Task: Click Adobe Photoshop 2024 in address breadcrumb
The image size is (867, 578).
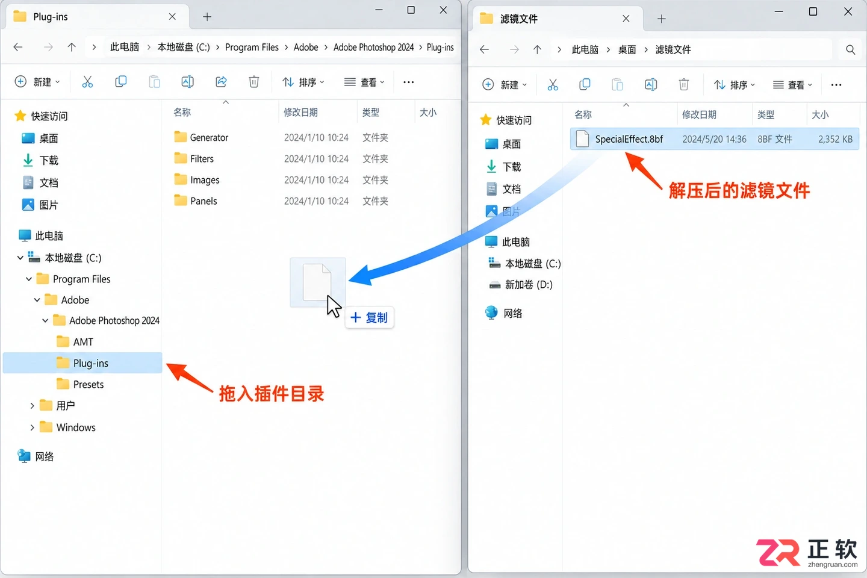Action: pos(374,47)
